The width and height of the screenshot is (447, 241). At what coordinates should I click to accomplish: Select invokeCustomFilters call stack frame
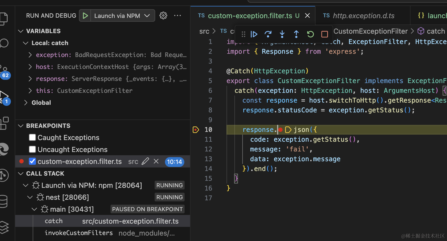pos(79,233)
